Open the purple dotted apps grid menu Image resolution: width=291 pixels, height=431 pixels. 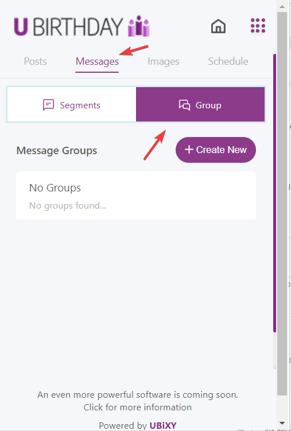click(x=258, y=26)
